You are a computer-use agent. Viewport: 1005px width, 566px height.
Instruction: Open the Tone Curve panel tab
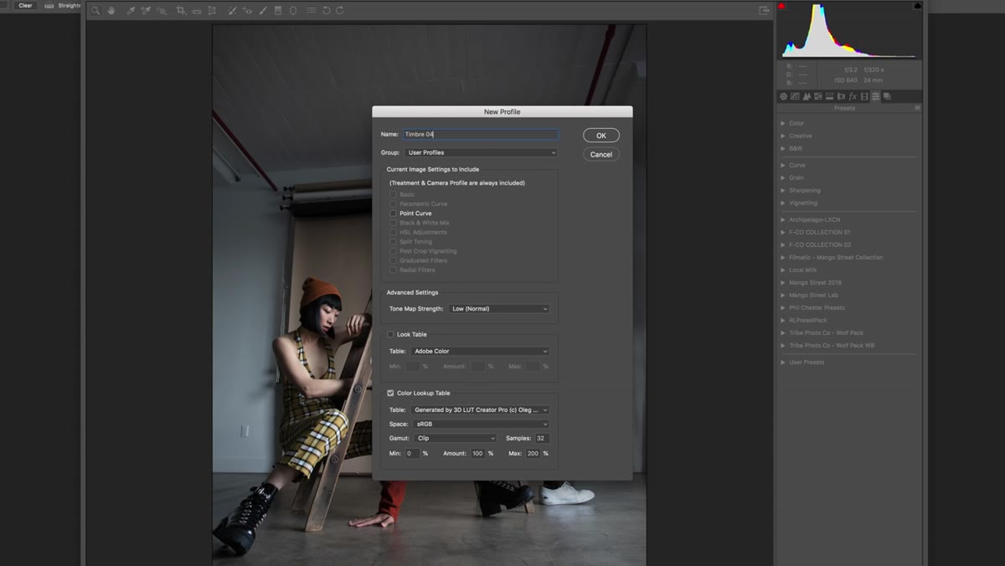tap(795, 96)
